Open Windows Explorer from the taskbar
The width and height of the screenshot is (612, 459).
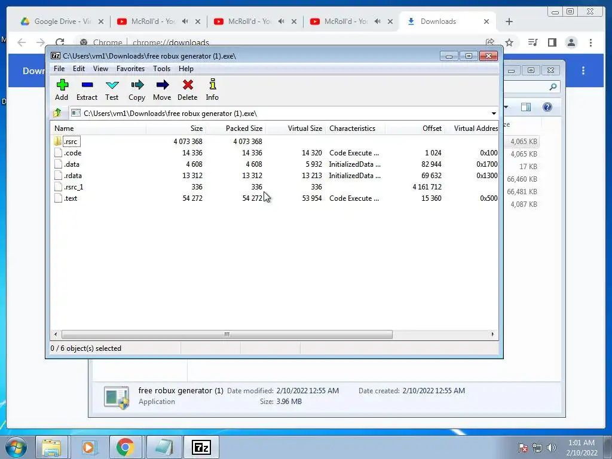(51, 447)
